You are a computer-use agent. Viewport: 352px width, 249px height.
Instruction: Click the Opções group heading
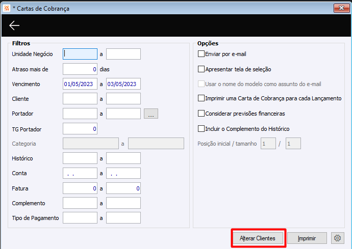pyautogui.click(x=208, y=43)
